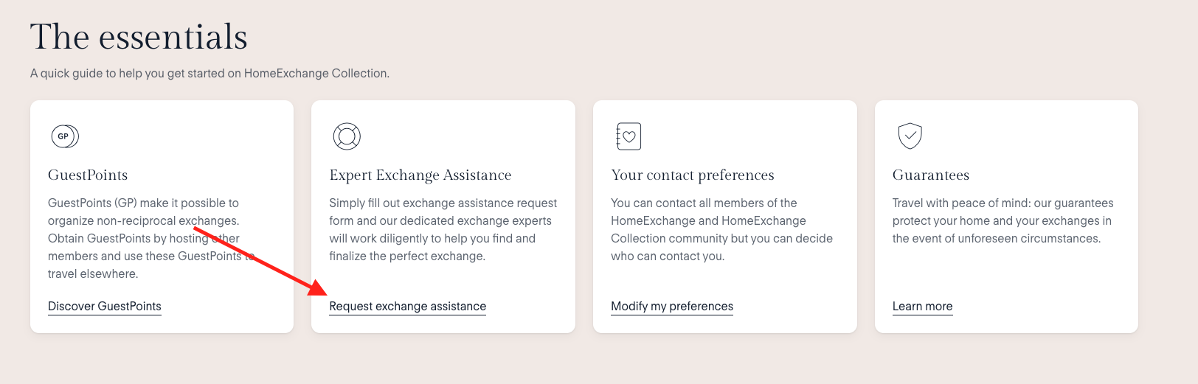Image resolution: width=1198 pixels, height=384 pixels.
Task: Click the exchange assistance description paragraph
Action: click(443, 229)
